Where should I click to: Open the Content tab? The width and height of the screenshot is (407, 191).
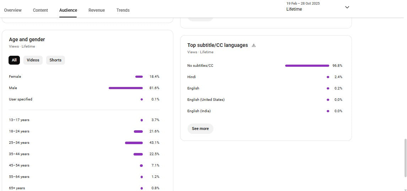tap(40, 10)
